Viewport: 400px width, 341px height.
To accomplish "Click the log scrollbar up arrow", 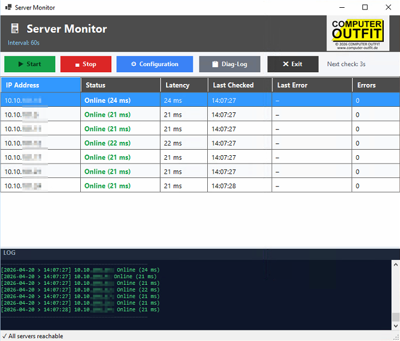I will pyautogui.click(x=396, y=265).
